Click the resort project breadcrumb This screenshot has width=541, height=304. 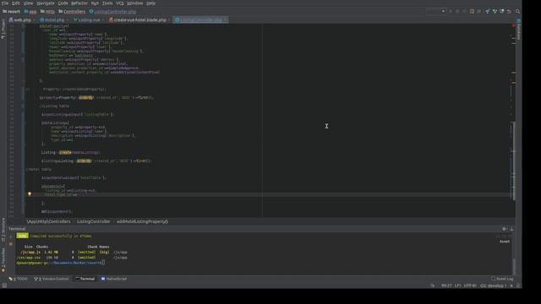coord(11,11)
